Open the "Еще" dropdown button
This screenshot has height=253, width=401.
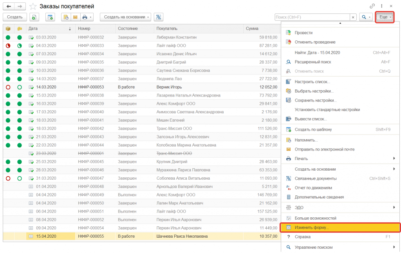click(x=385, y=17)
